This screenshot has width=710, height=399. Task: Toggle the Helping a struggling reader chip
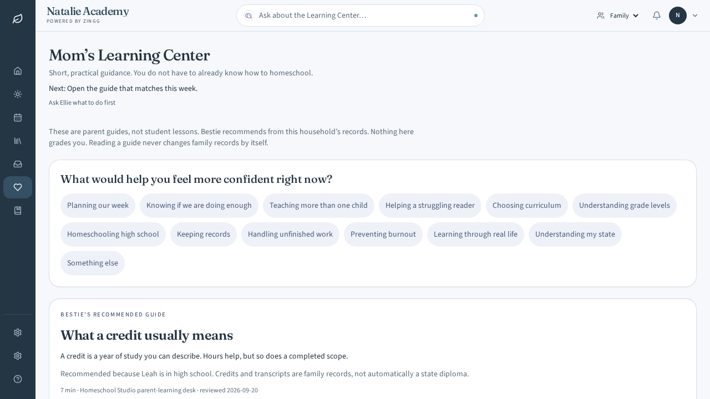point(430,206)
